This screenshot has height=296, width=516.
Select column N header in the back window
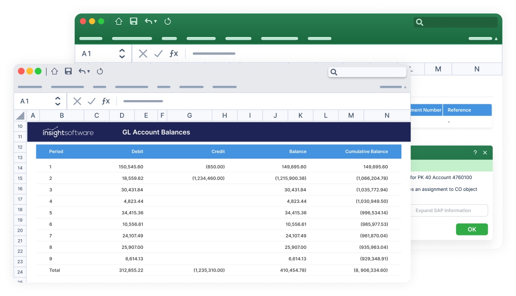[476, 69]
